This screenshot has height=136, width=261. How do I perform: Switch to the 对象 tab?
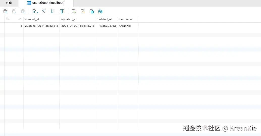(x=9, y=3)
